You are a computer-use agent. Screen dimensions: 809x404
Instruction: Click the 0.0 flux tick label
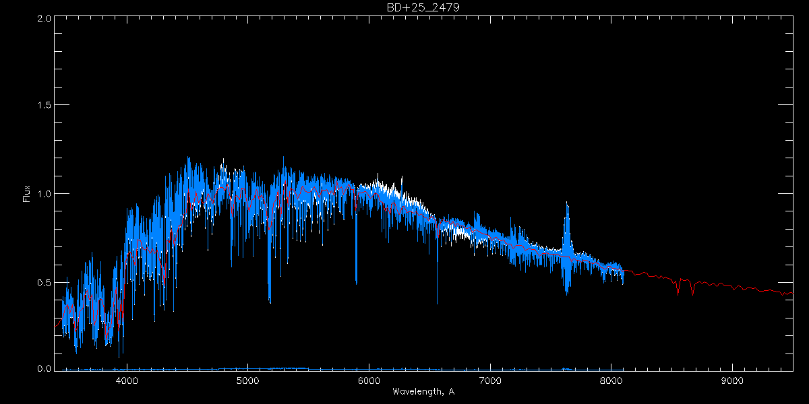[44, 368]
